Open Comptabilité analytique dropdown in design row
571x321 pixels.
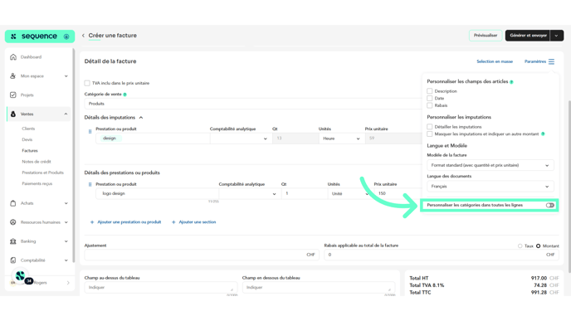pos(241,139)
